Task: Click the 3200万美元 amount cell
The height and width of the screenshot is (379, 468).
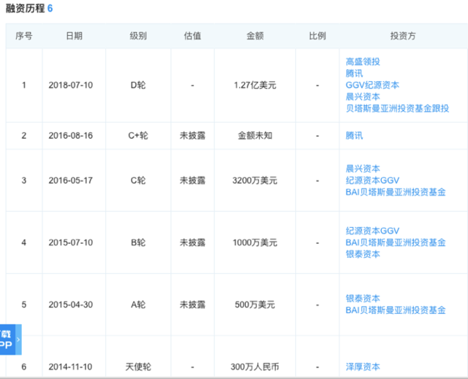Action: pyautogui.click(x=255, y=180)
